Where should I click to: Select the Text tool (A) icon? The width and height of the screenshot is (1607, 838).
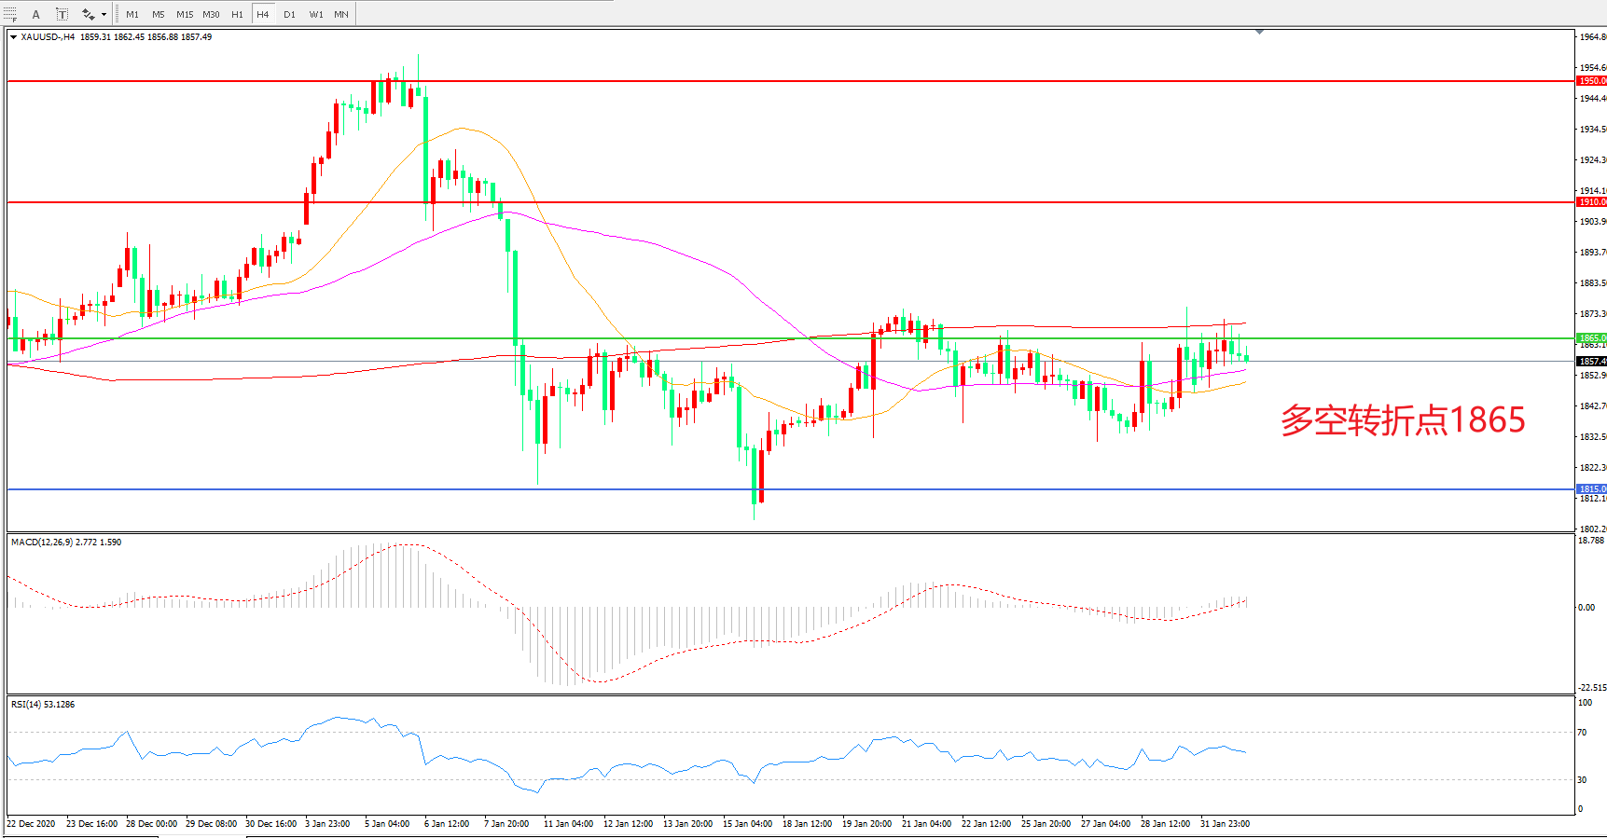(36, 14)
